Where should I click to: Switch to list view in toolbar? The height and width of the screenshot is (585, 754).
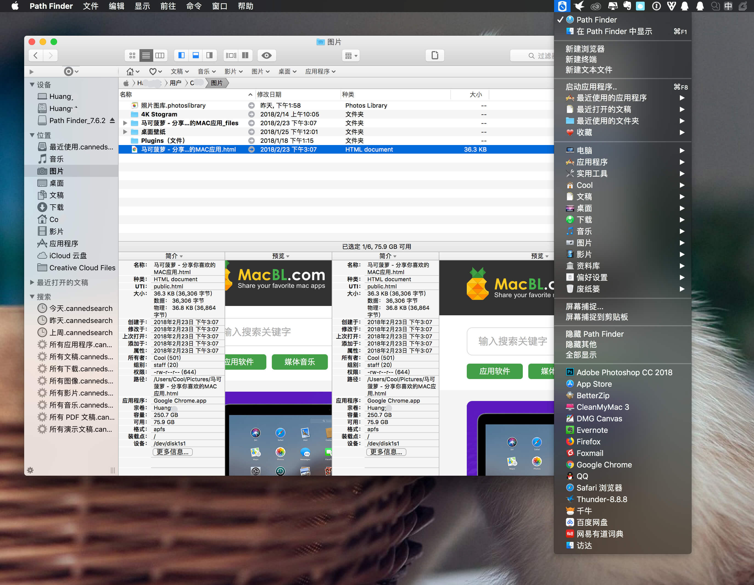tap(146, 55)
